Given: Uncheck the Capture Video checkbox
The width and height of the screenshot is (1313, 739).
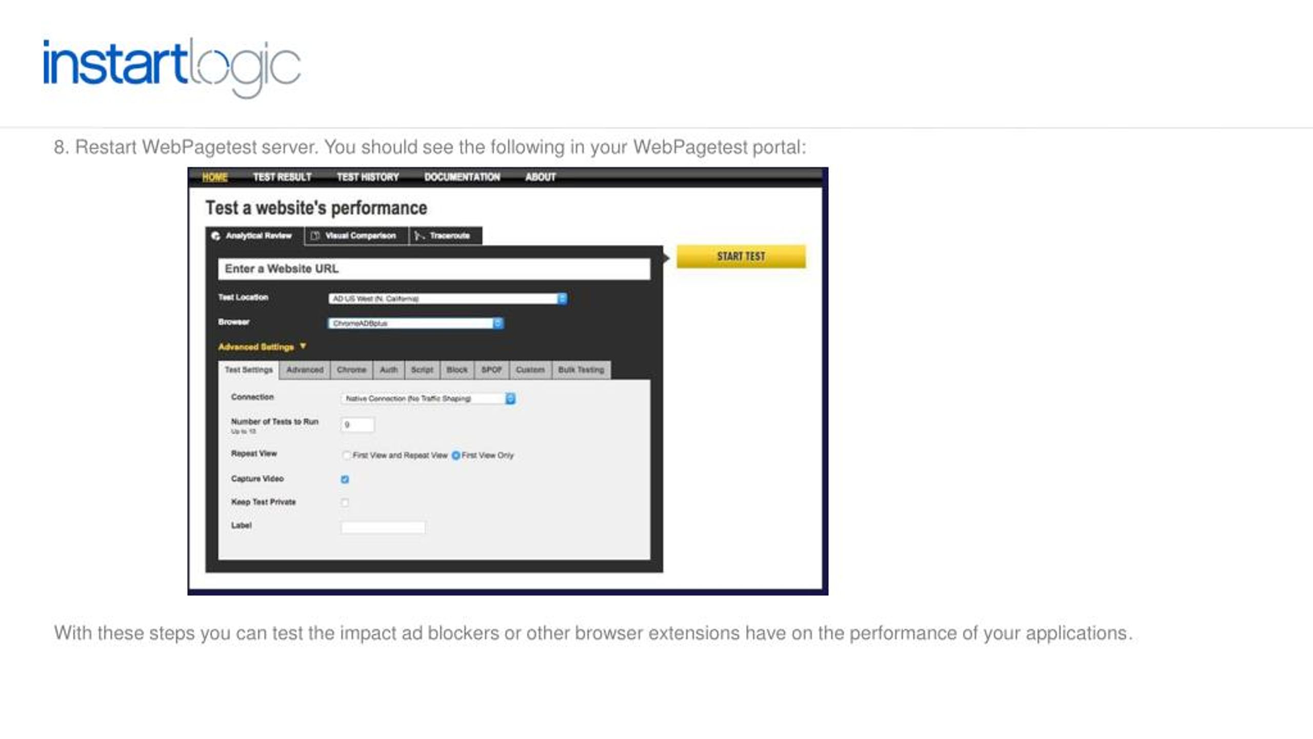Looking at the screenshot, I should tap(345, 478).
